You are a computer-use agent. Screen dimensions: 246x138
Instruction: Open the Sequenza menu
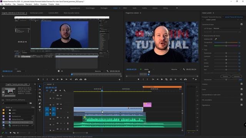[x=20, y=4]
